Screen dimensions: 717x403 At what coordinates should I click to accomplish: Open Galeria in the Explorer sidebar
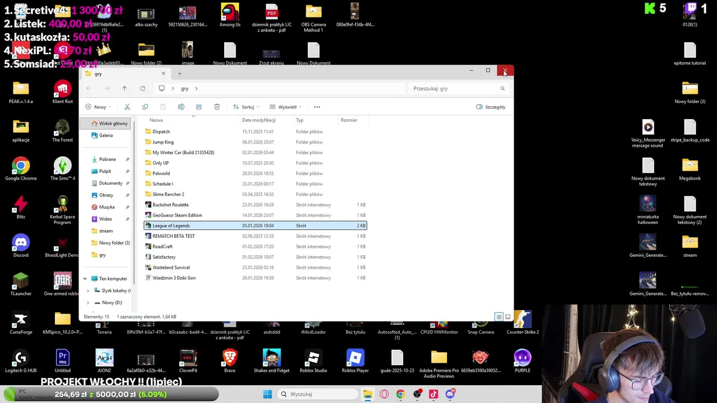tap(106, 135)
